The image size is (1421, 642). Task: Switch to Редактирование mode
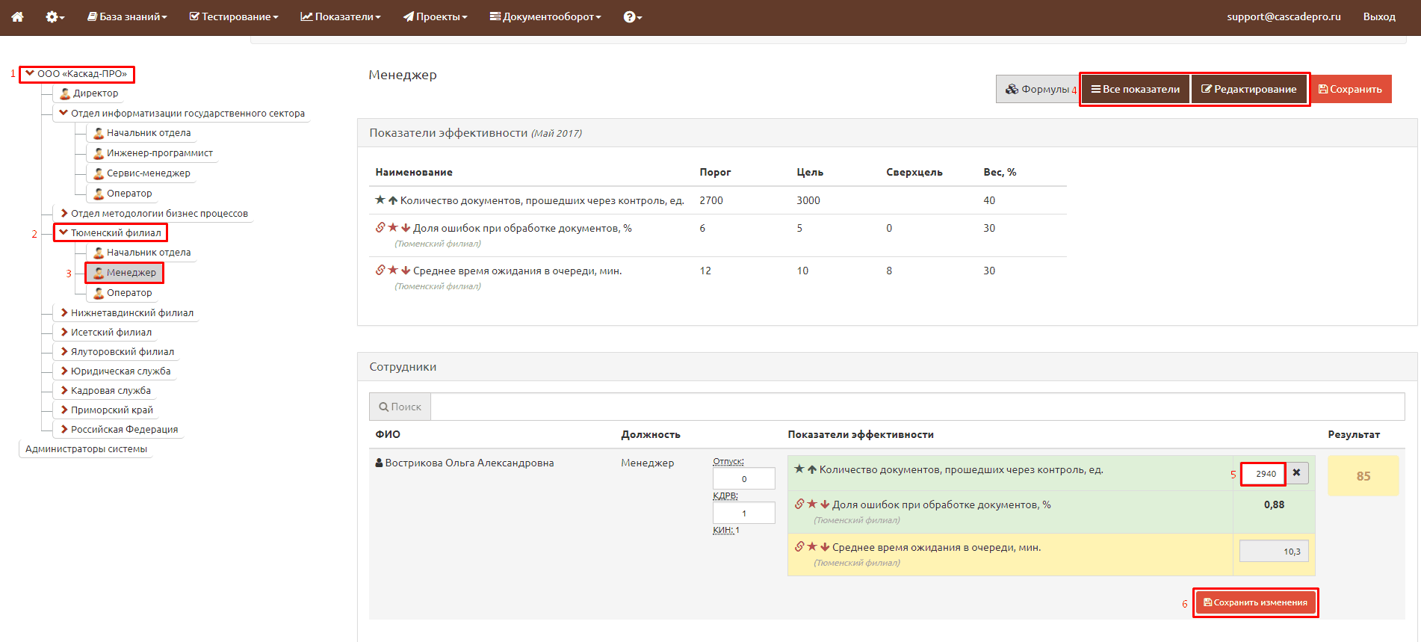pyautogui.click(x=1249, y=89)
